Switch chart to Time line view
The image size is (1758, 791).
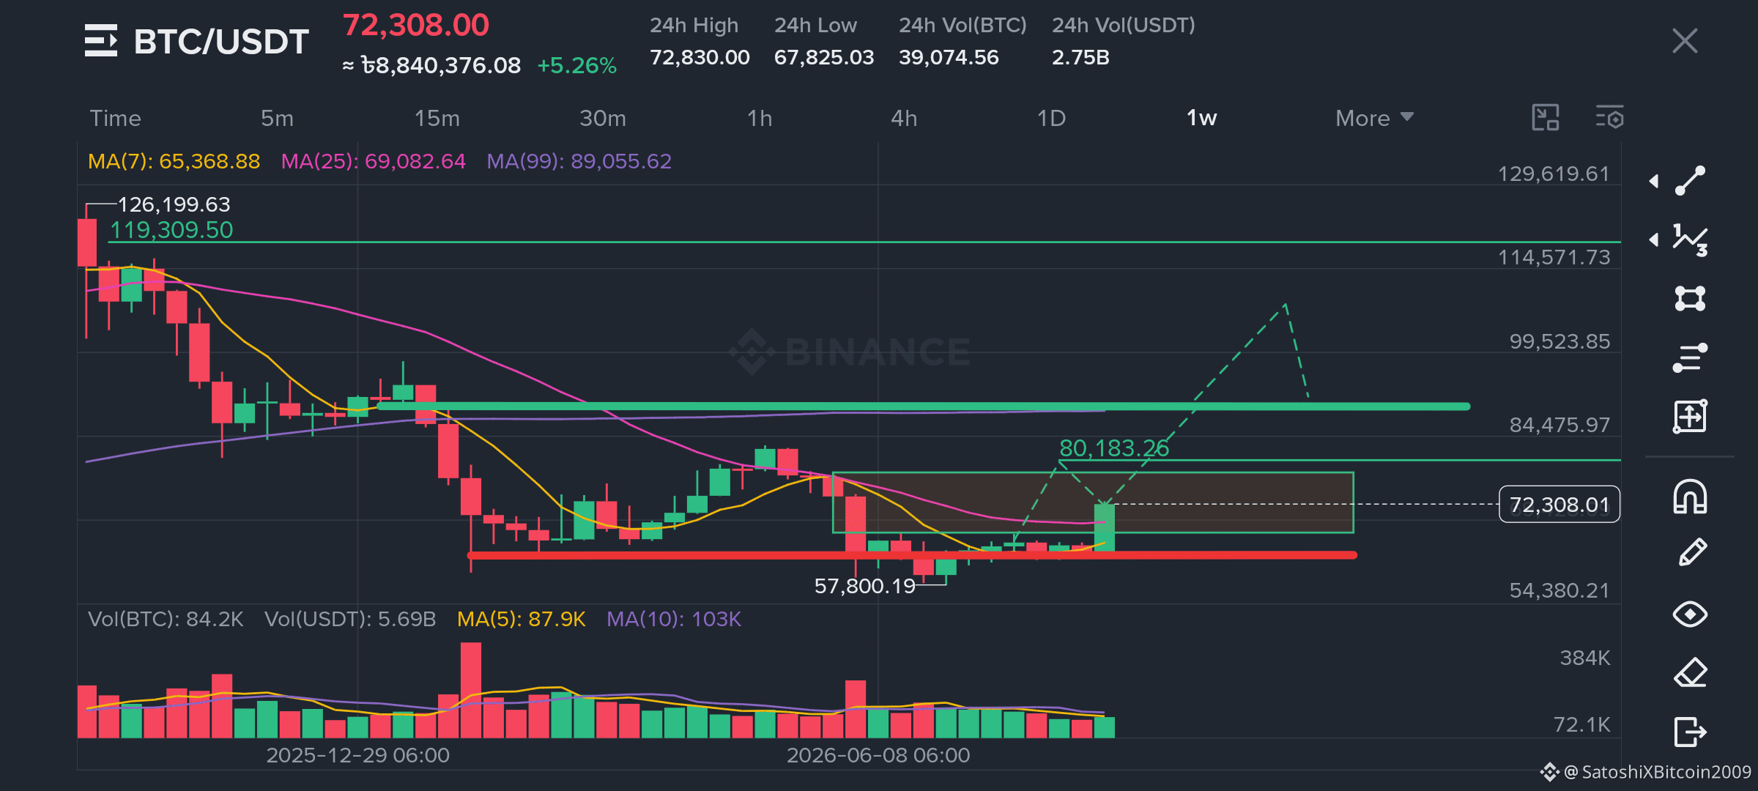tap(115, 118)
